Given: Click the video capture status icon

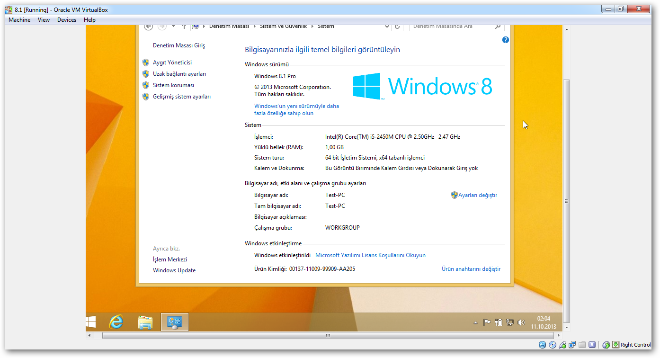Looking at the screenshot, I should pos(592,345).
